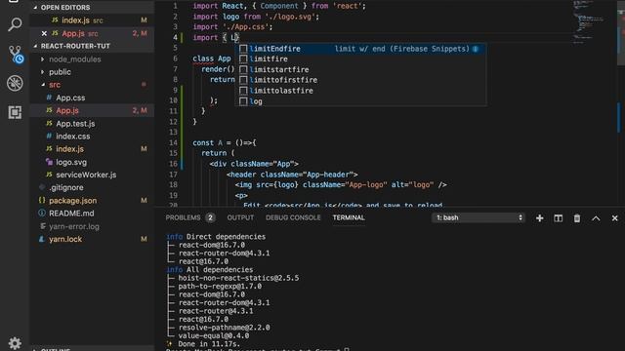The width and height of the screenshot is (625, 351).
Task: Select the limittolastfire suggestion
Action: click(x=360, y=91)
